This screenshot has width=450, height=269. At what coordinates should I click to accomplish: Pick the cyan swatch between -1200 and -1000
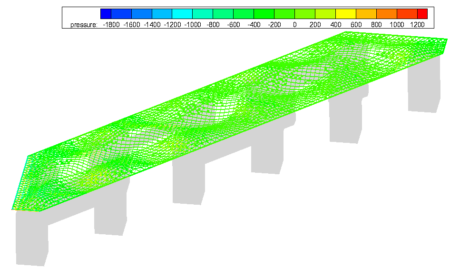click(x=183, y=14)
